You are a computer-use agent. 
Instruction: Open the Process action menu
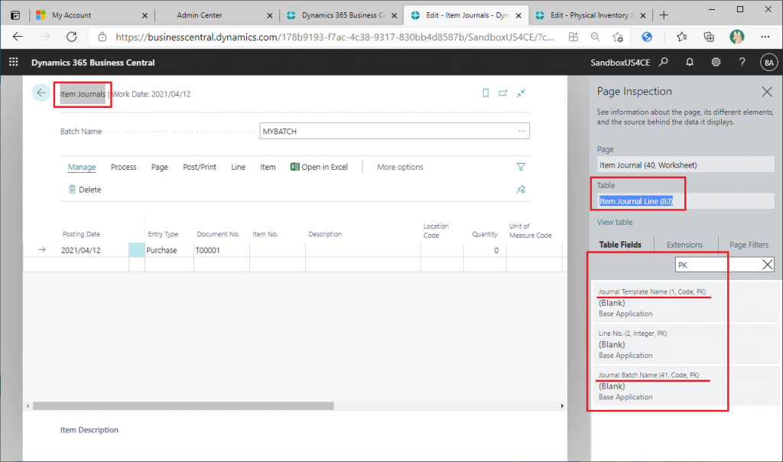123,167
